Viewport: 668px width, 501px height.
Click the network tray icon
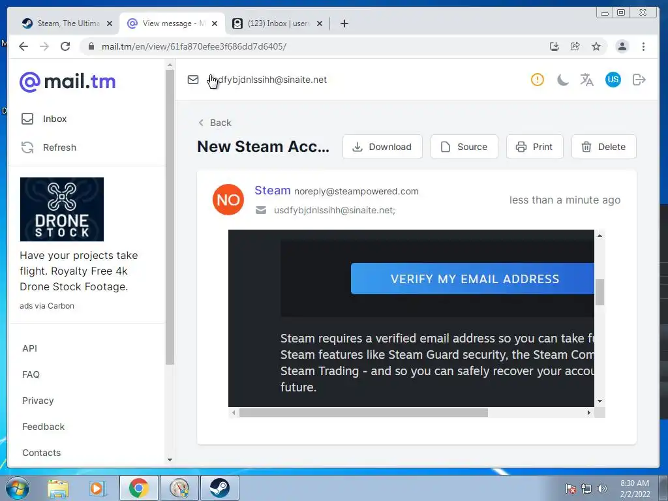pos(586,489)
